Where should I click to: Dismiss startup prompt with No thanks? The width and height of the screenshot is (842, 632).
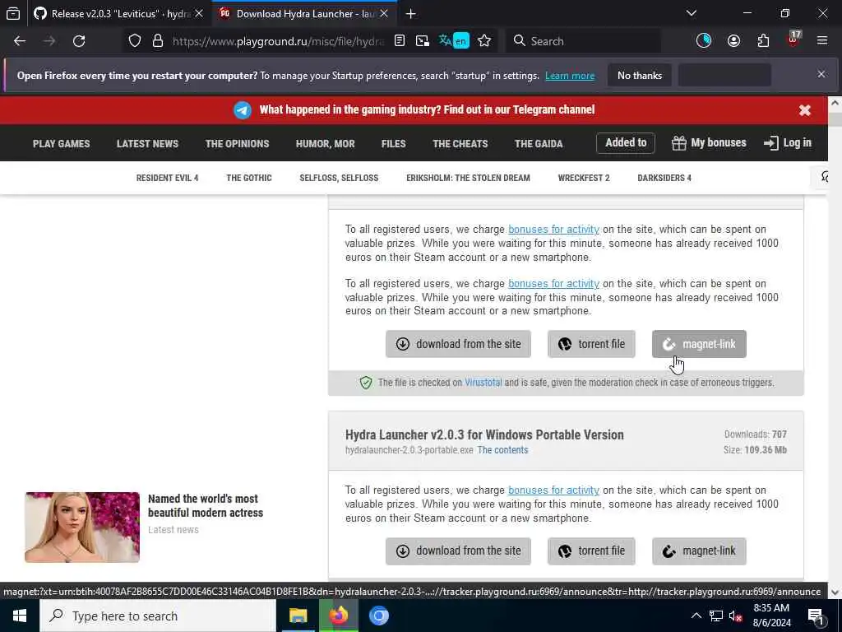click(640, 76)
